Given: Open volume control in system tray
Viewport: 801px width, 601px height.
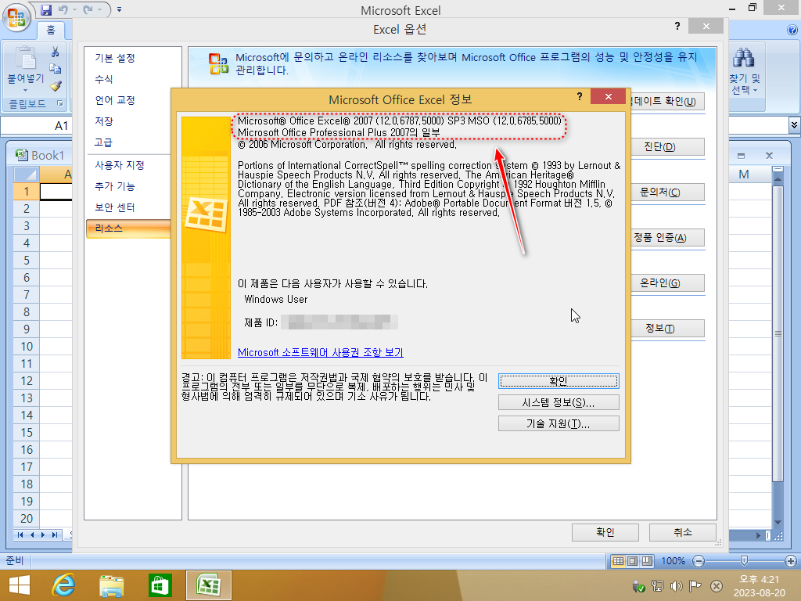Looking at the screenshot, I should tap(677, 586).
